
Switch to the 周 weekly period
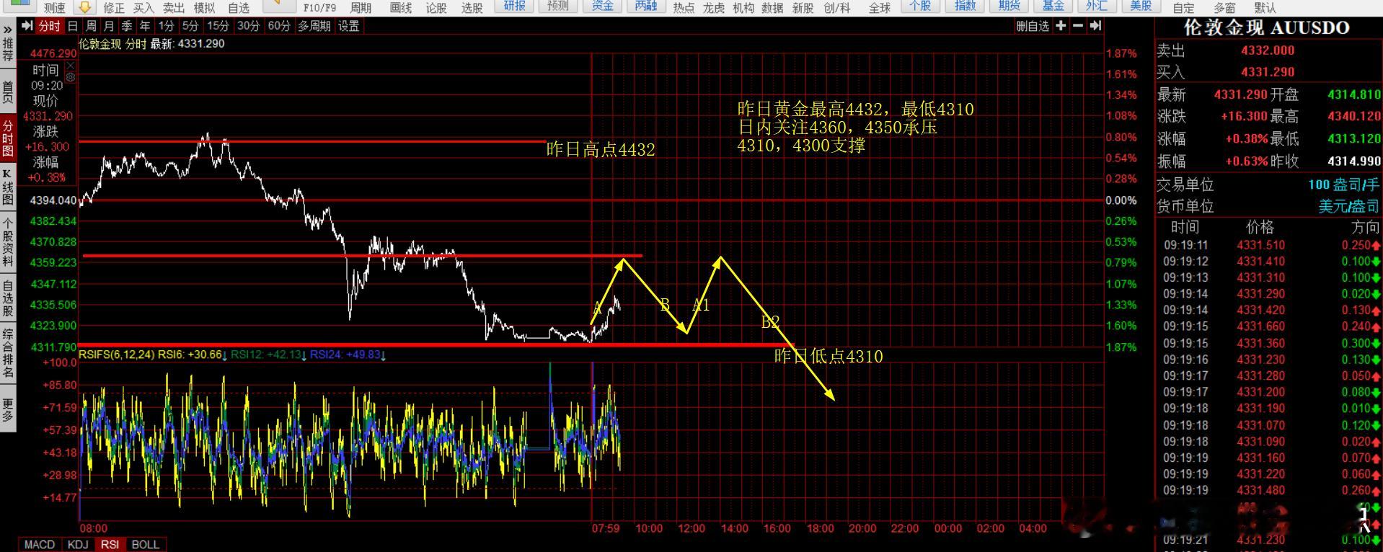click(x=91, y=26)
